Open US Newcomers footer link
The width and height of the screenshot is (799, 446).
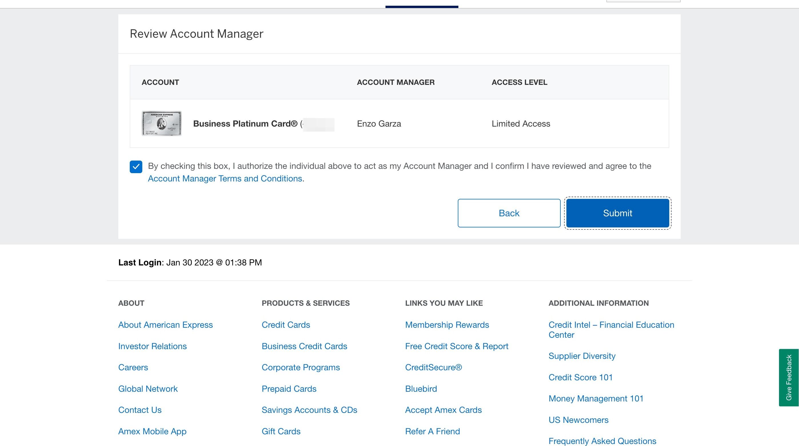pyautogui.click(x=578, y=420)
